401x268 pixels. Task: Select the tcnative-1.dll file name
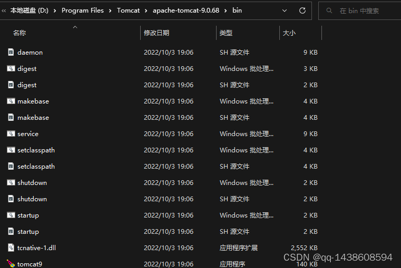[36, 248]
